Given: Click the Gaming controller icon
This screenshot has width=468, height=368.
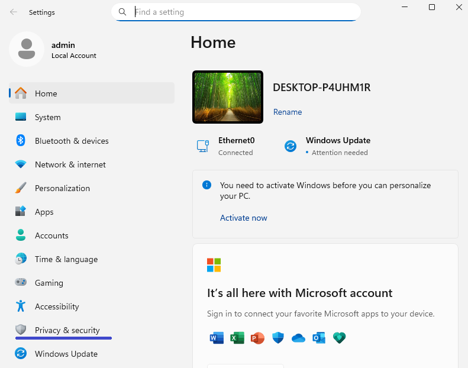Looking at the screenshot, I should [21, 283].
